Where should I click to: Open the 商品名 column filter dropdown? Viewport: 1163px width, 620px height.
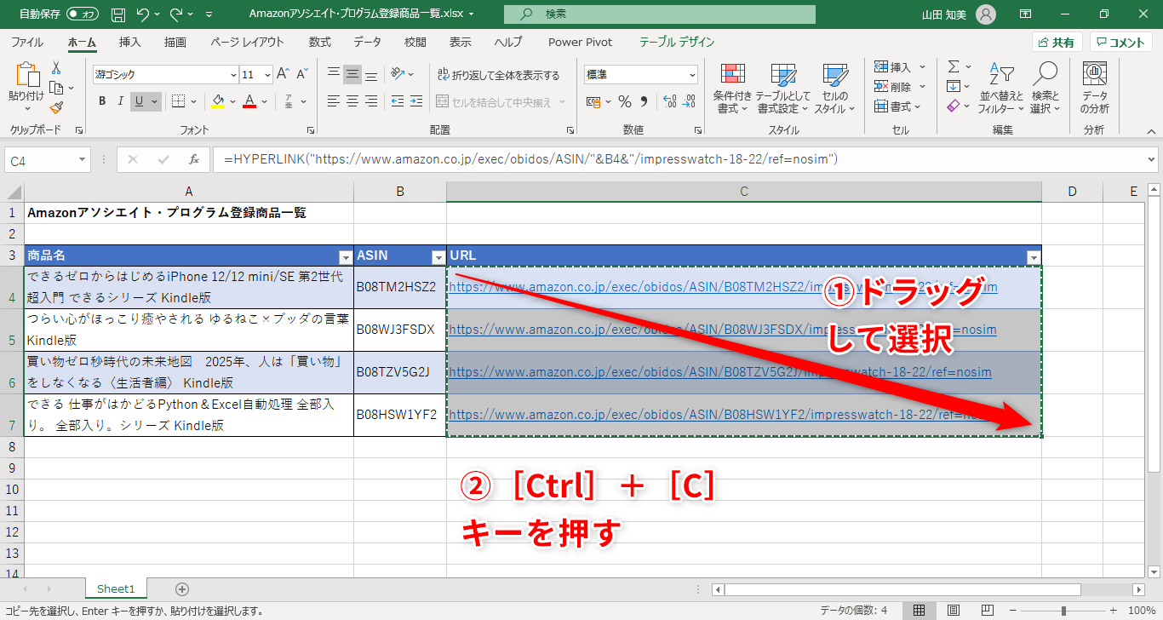click(x=346, y=256)
